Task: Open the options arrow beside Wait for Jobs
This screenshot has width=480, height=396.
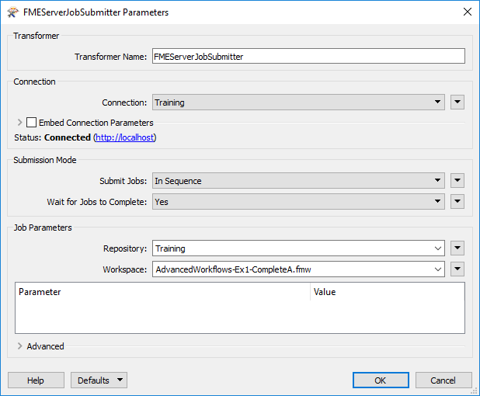Action: click(x=457, y=202)
